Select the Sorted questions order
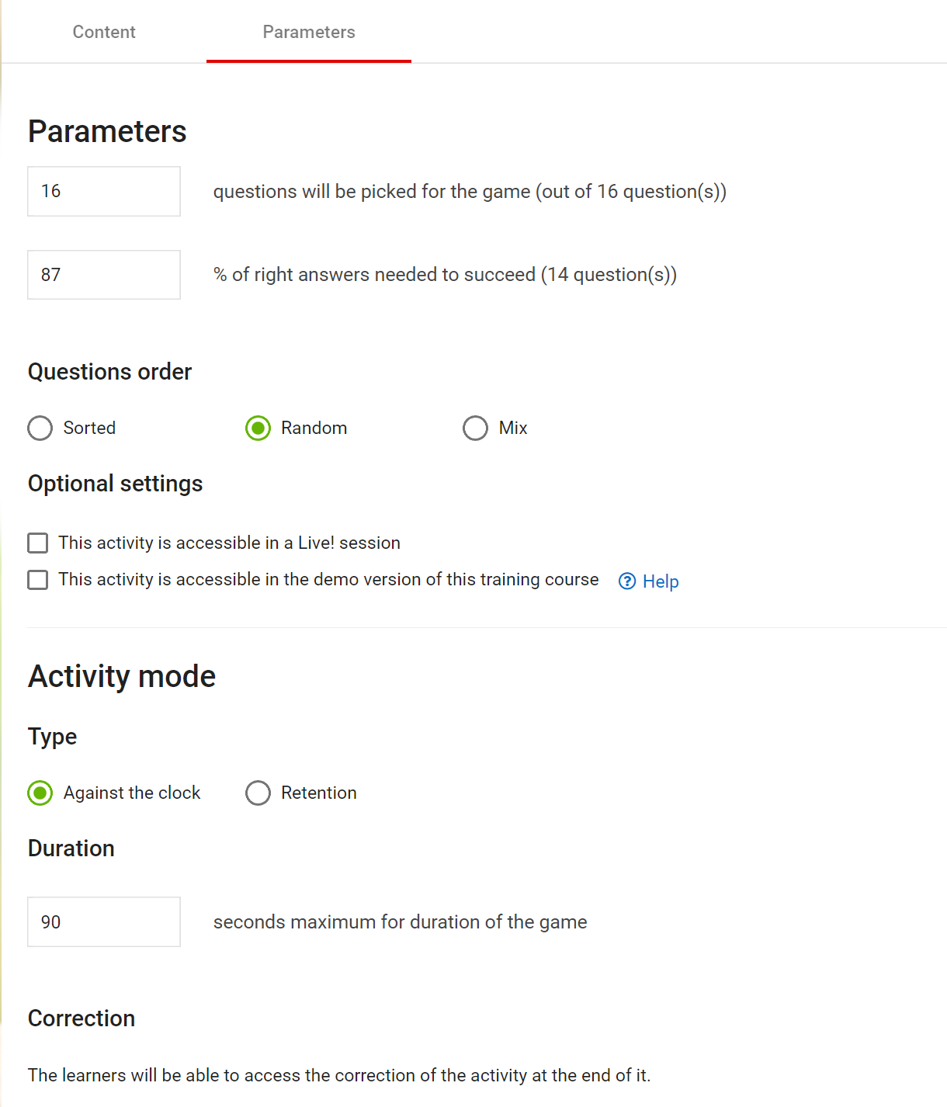The image size is (947, 1107). [40, 429]
